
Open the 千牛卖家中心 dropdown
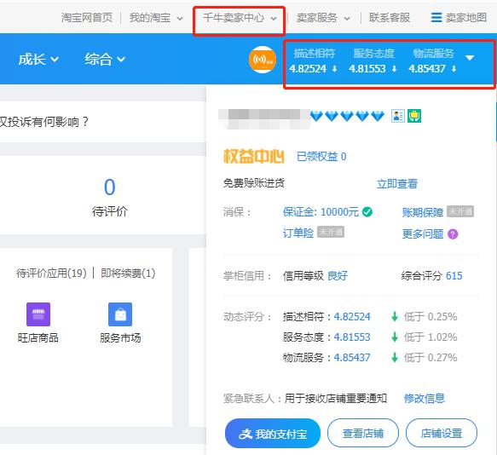pyautogui.click(x=240, y=18)
